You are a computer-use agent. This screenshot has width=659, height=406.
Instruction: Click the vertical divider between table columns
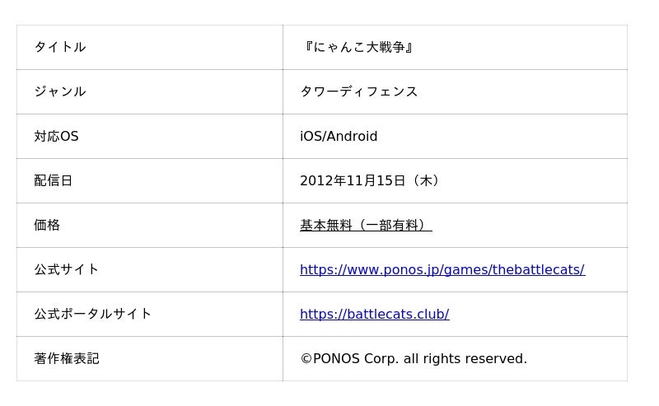click(283, 203)
